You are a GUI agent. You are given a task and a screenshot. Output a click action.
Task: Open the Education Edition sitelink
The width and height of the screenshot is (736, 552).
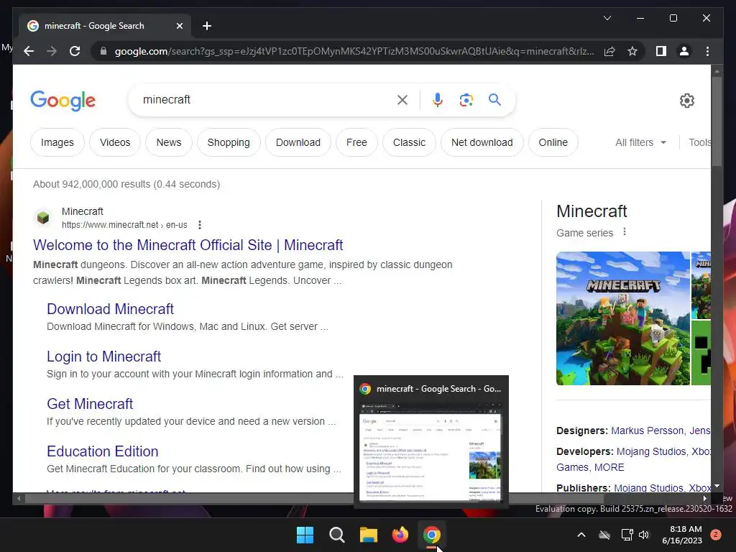point(102,451)
